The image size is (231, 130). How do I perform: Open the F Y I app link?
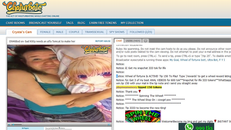pyautogui.click(x=222, y=60)
